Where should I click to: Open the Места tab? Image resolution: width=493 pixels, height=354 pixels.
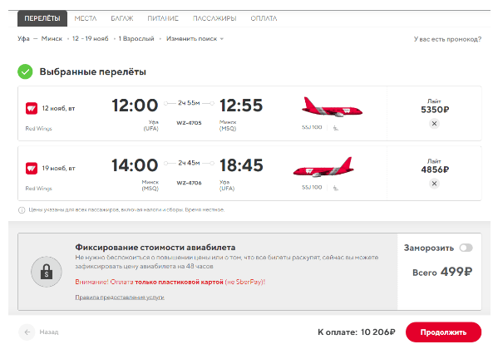tap(86, 18)
